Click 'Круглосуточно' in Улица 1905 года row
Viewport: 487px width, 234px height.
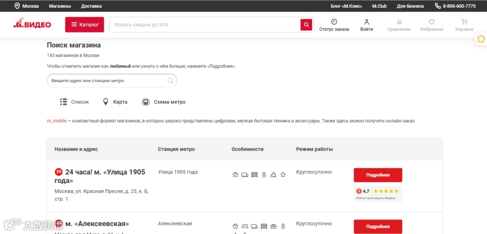[x=314, y=172]
